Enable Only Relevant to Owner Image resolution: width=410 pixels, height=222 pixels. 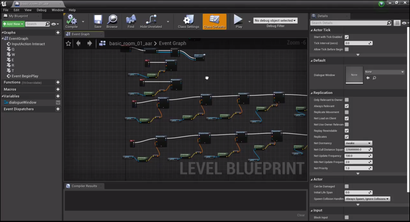[x=346, y=100]
